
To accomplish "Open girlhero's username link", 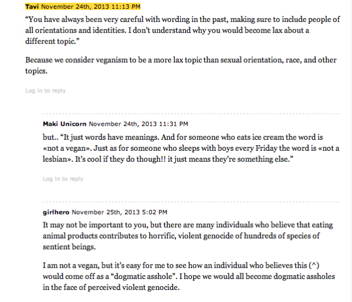I will click(56, 212).
